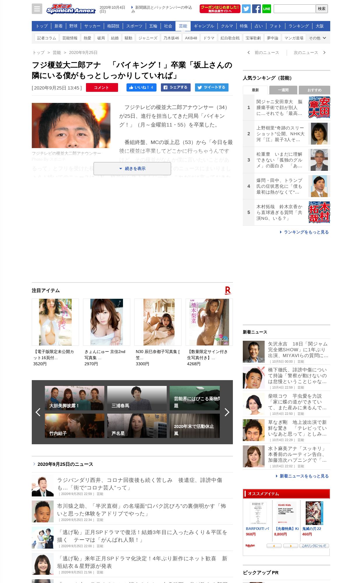The height and width of the screenshot is (583, 362).
Task: Open carousel tile 芦名星
Action: 137,426
